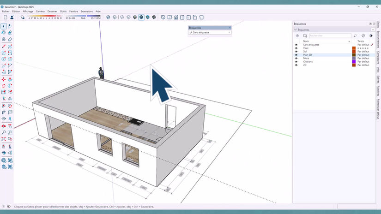The image size is (381, 214).
Task: Click the Tirets column header
Action: [361, 41]
